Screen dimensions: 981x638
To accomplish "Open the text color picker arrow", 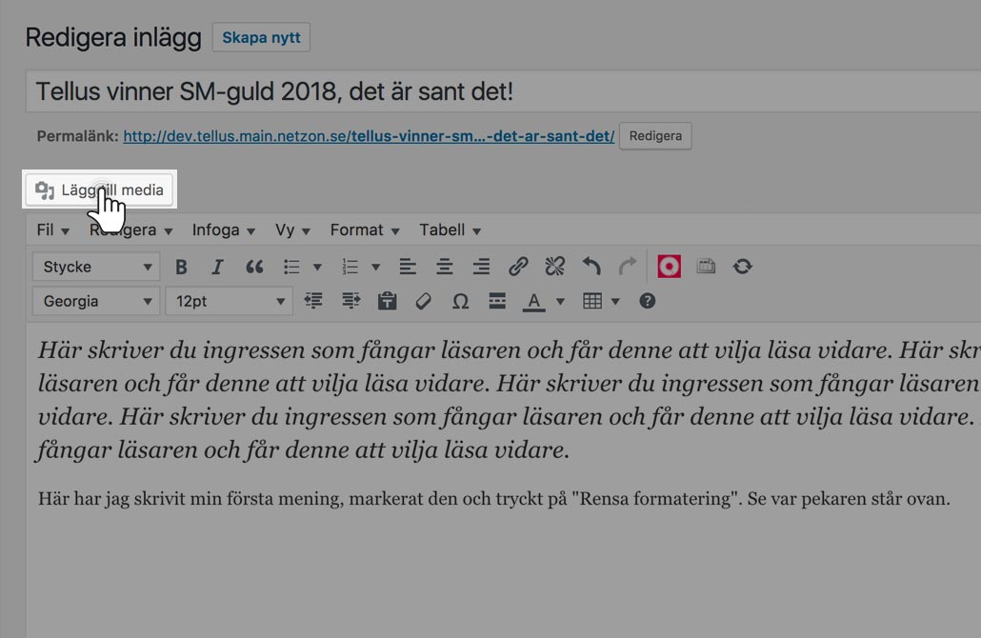I will coord(561,302).
